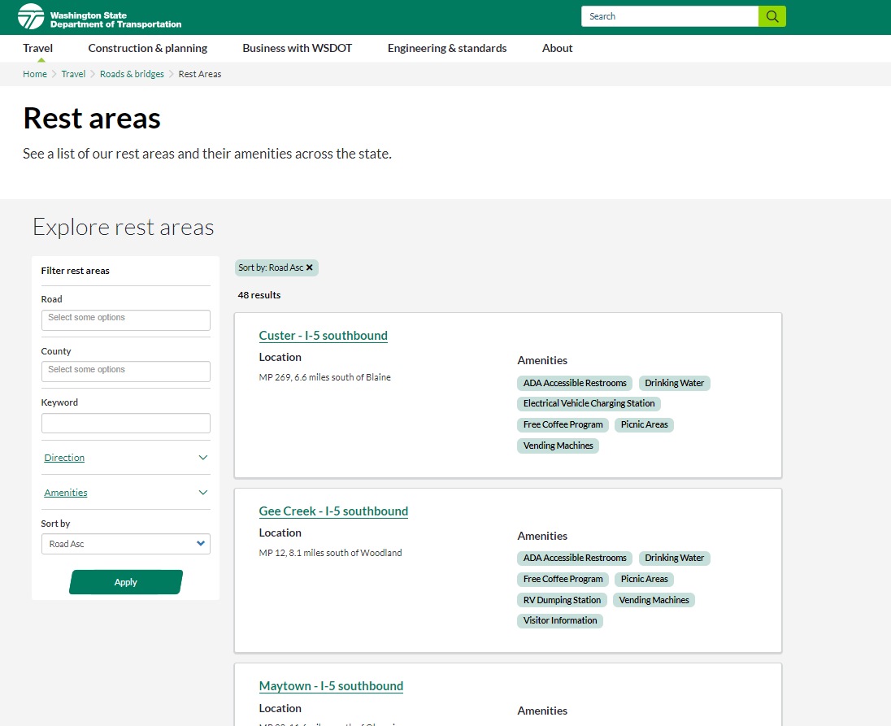891x726 pixels.
Task: Open the Construction & planning menu
Action: [x=148, y=48]
